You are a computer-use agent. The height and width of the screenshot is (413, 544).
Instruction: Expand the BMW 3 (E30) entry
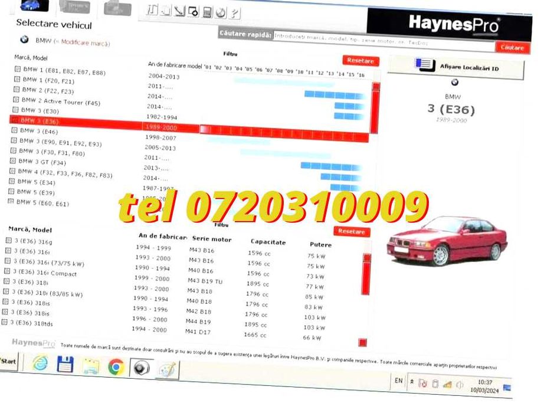pyautogui.click(x=15, y=110)
